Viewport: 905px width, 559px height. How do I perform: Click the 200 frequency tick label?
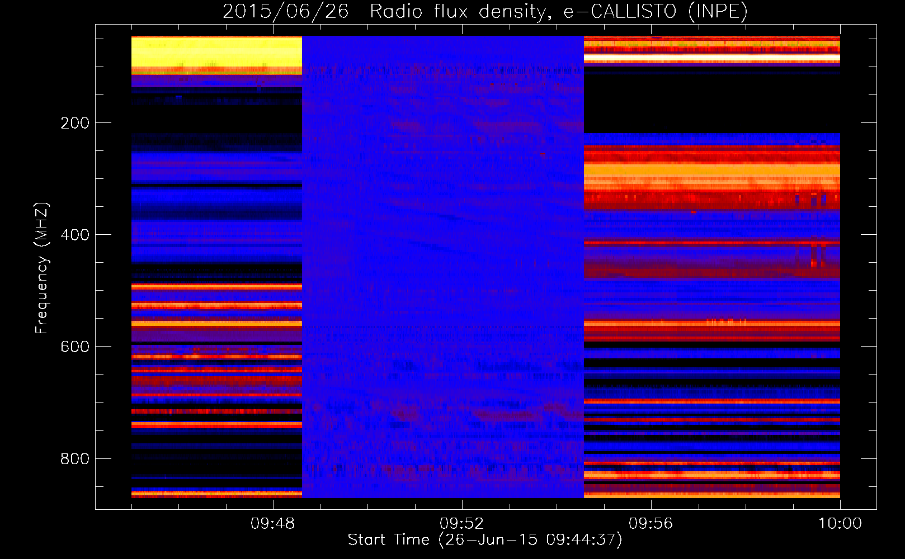coord(75,123)
